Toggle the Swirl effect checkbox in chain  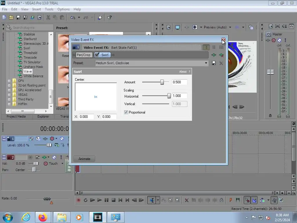(97, 55)
